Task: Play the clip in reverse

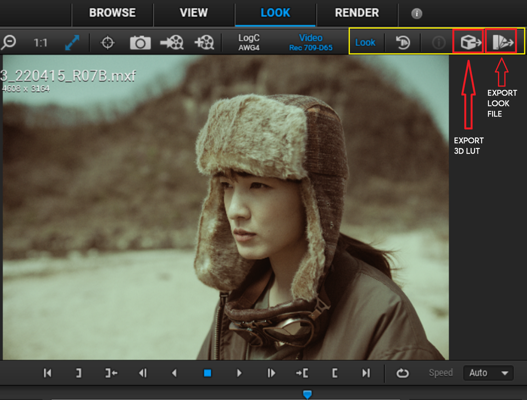Action: tap(174, 373)
